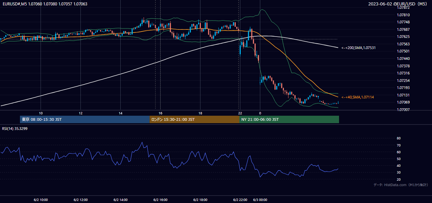The height and width of the screenshot is (203, 432).
Task: Click RSI scale value 60
Action: coord(399,152)
